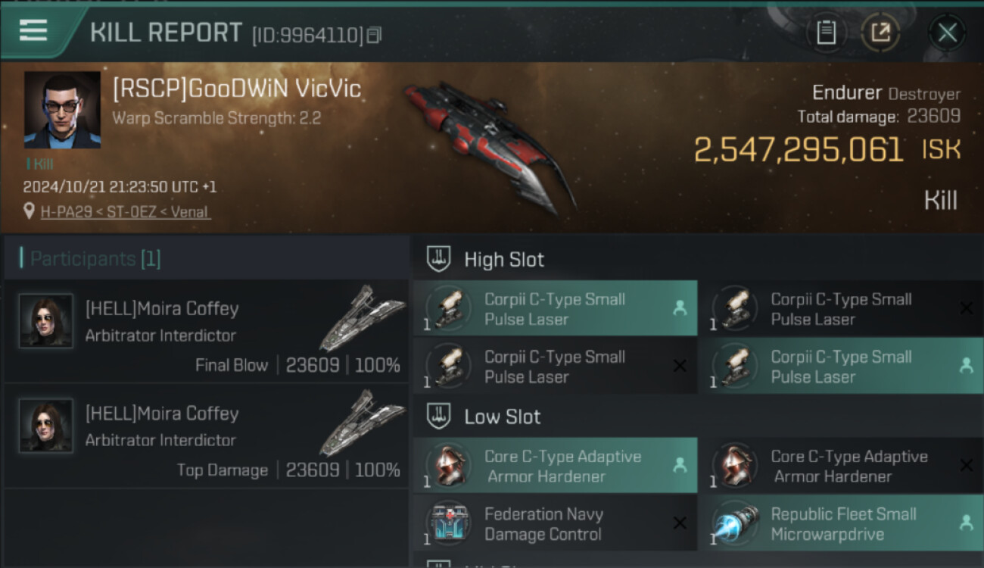Select Final Blow Moira Coffey portrait
Viewport: 984px width, 568px height.
click(46, 321)
